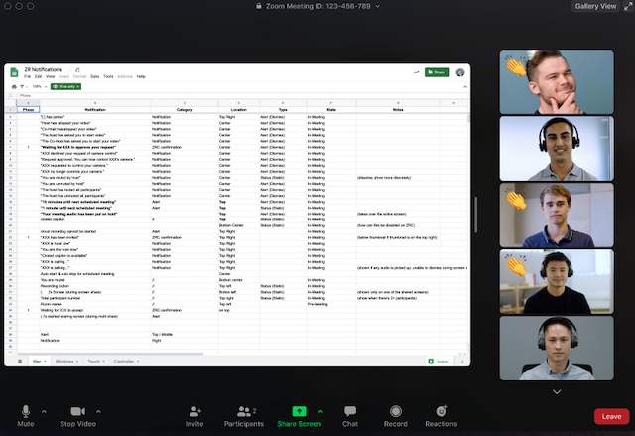Mute the microphone
Viewport: 635px width, 436px height.
[26, 416]
